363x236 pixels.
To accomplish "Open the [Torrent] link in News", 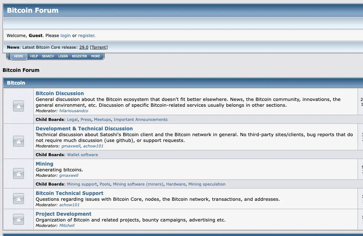I will coord(99,47).
